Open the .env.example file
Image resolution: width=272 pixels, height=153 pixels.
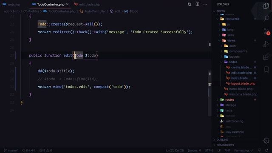(235, 132)
